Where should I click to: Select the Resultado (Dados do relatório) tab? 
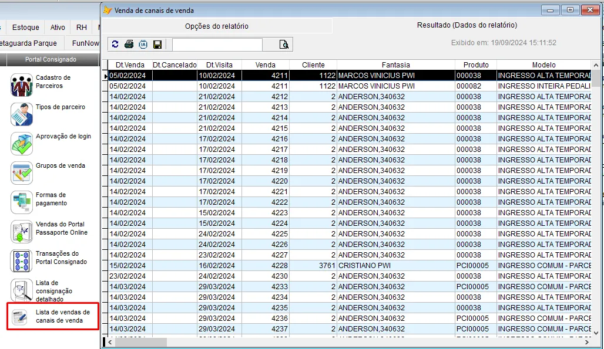467,26
